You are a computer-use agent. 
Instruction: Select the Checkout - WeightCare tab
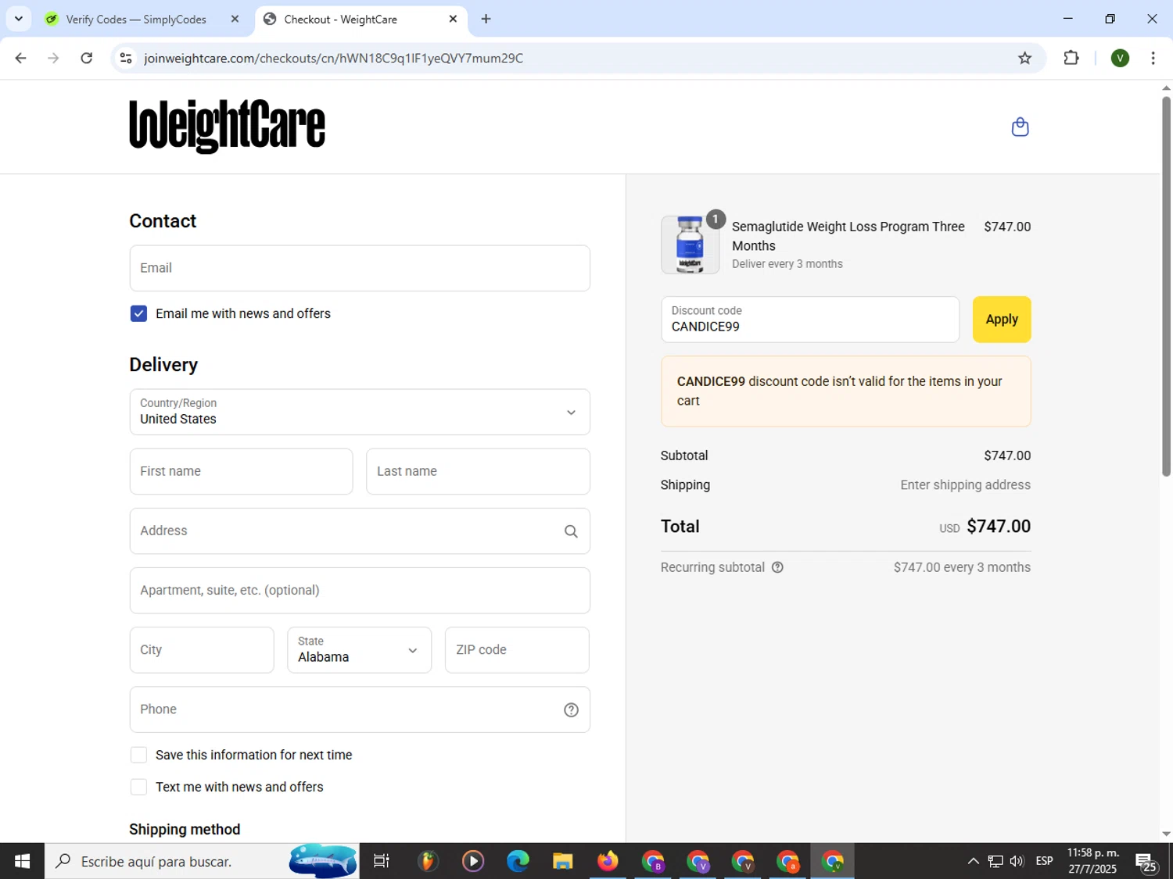point(341,20)
